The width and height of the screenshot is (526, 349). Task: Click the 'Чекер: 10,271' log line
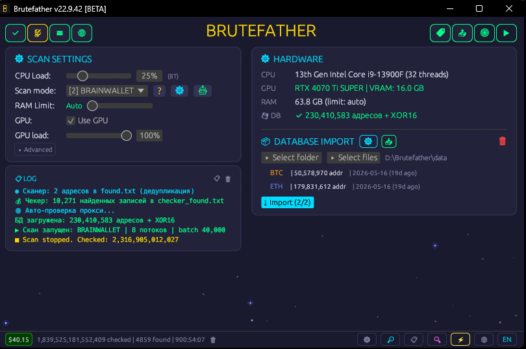[119, 201]
